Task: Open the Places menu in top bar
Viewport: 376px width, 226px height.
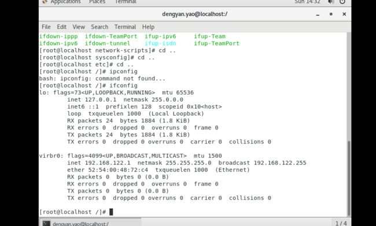Action: coord(97,2)
